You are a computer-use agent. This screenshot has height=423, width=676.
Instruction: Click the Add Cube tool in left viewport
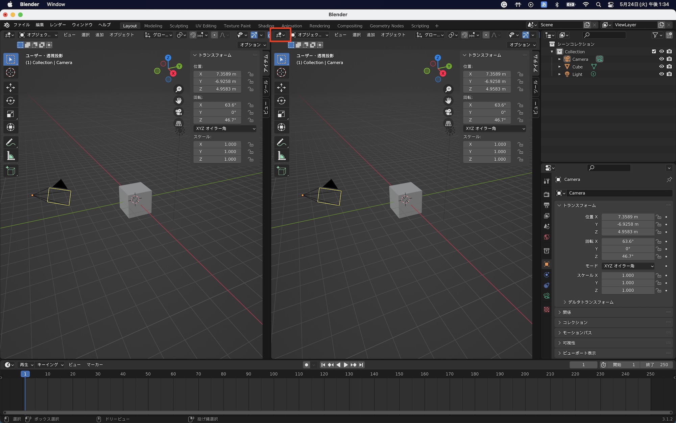pos(10,171)
